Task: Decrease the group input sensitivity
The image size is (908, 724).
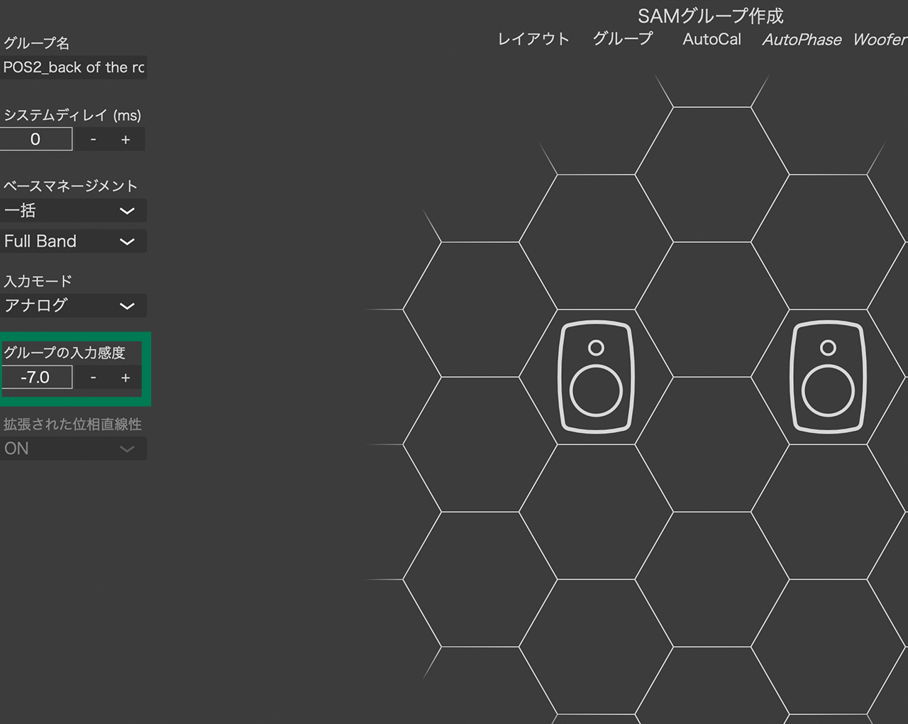Action: coord(93,378)
